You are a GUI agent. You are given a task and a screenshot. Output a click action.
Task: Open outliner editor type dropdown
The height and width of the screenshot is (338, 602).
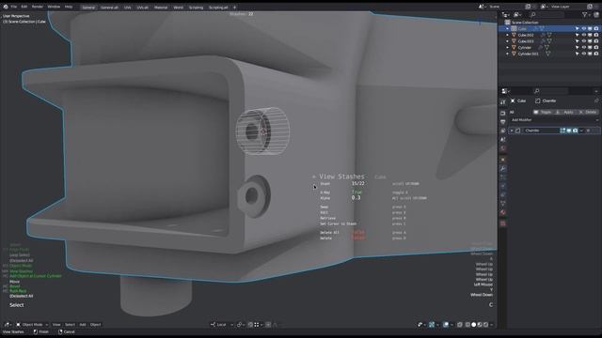(x=506, y=15)
